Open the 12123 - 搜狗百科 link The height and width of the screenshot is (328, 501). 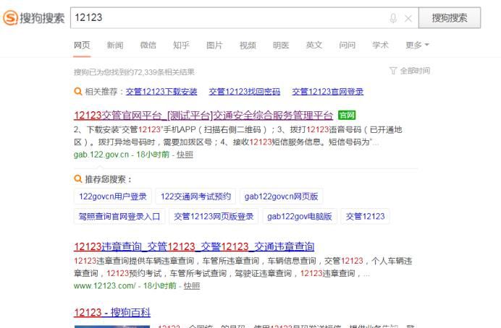pos(112,312)
